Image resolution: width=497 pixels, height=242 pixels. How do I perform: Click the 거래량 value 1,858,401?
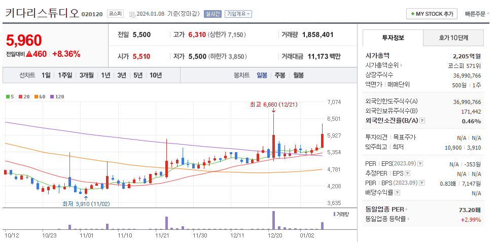[318, 34]
